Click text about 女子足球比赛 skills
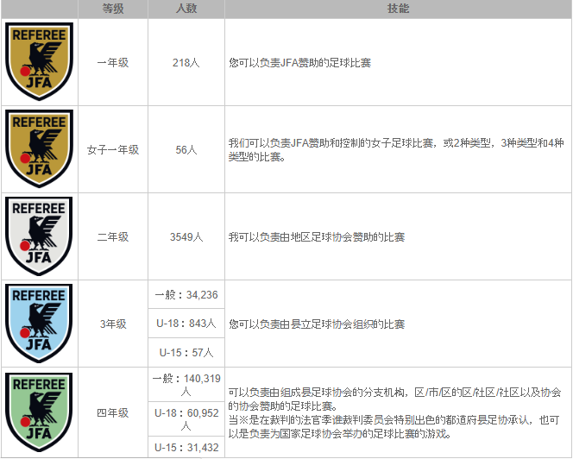Screen dimensions: 573x459 396,150
